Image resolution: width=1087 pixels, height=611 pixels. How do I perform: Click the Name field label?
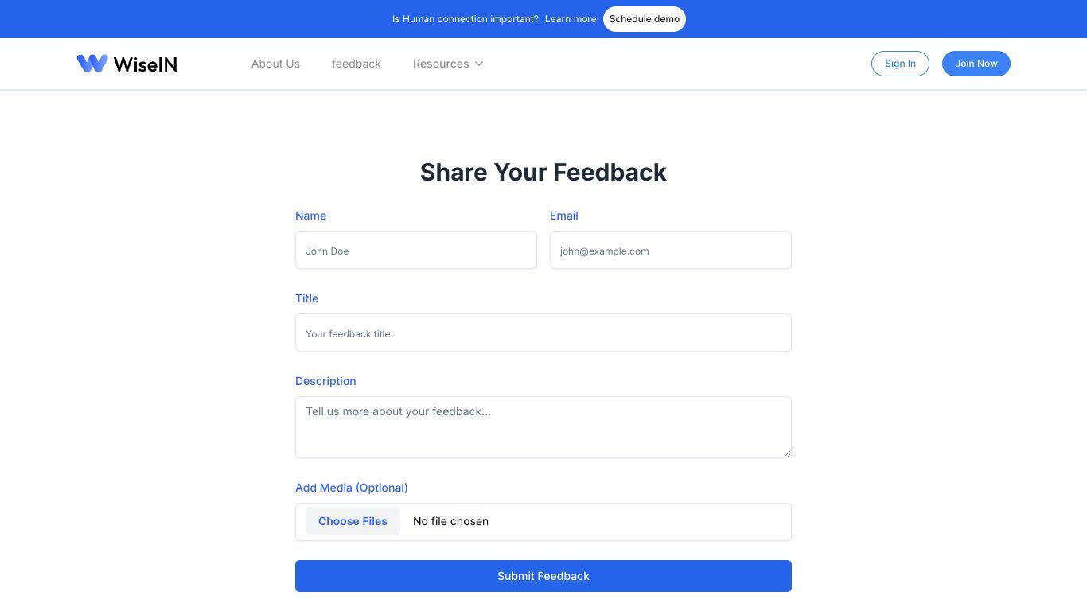click(310, 216)
